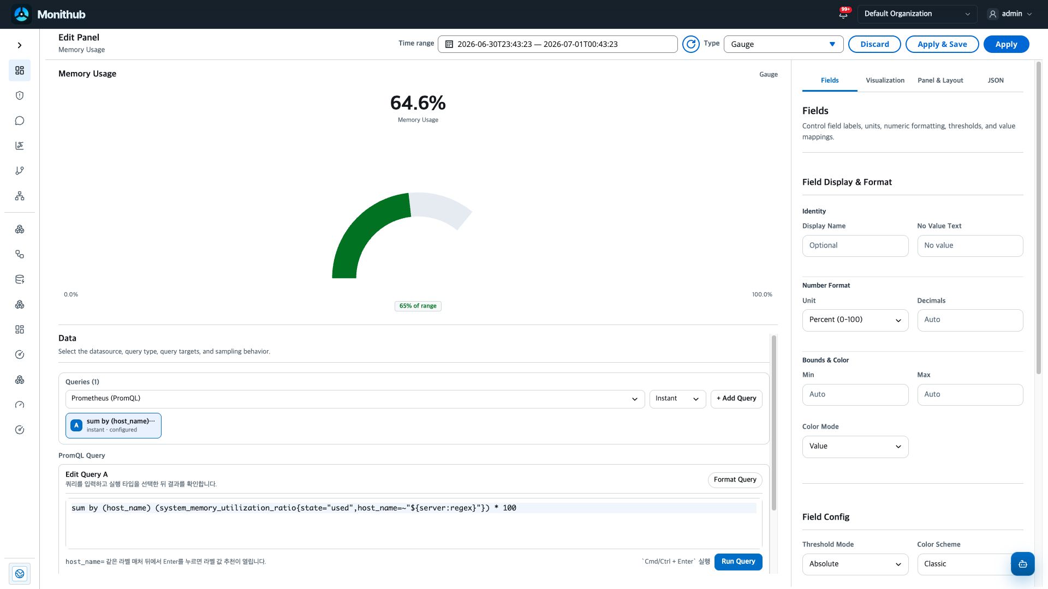Switch to the JSON tab
Image resolution: width=1048 pixels, height=589 pixels.
(995, 80)
